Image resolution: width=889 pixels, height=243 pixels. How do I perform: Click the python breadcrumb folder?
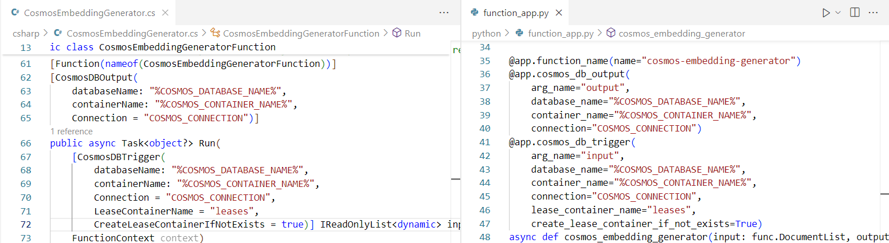486,33
